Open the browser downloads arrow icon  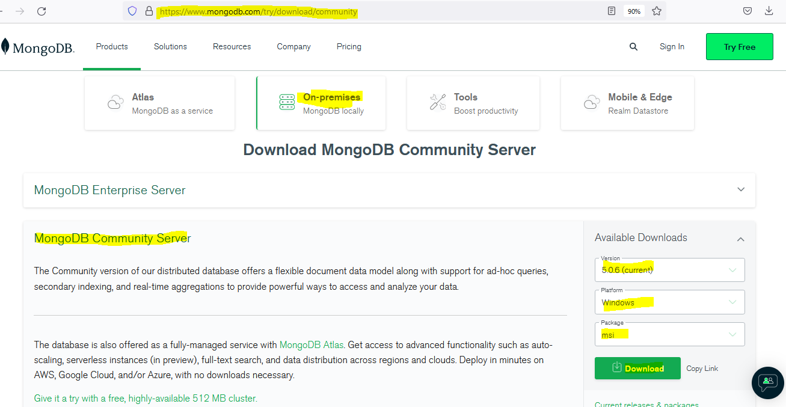pos(769,11)
